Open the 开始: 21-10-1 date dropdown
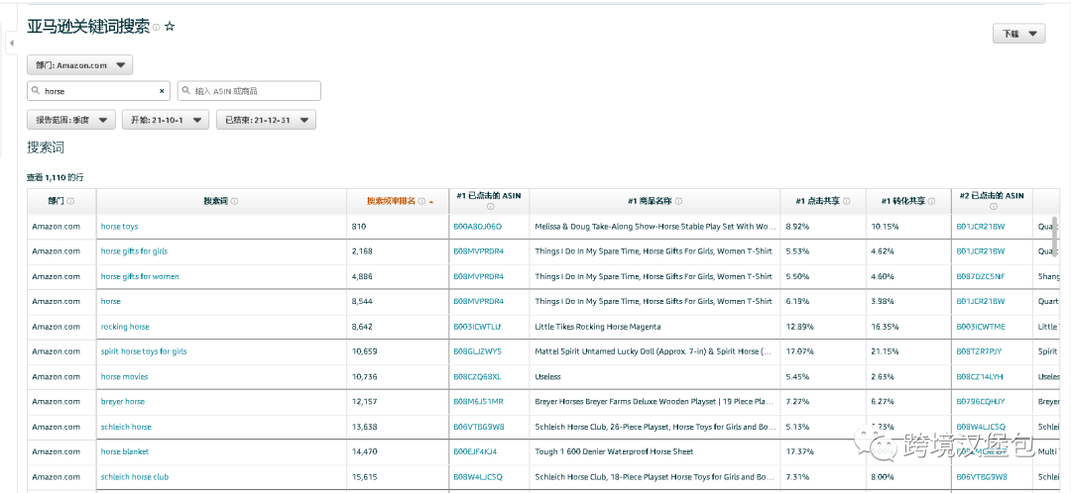The image size is (1071, 493). (166, 120)
